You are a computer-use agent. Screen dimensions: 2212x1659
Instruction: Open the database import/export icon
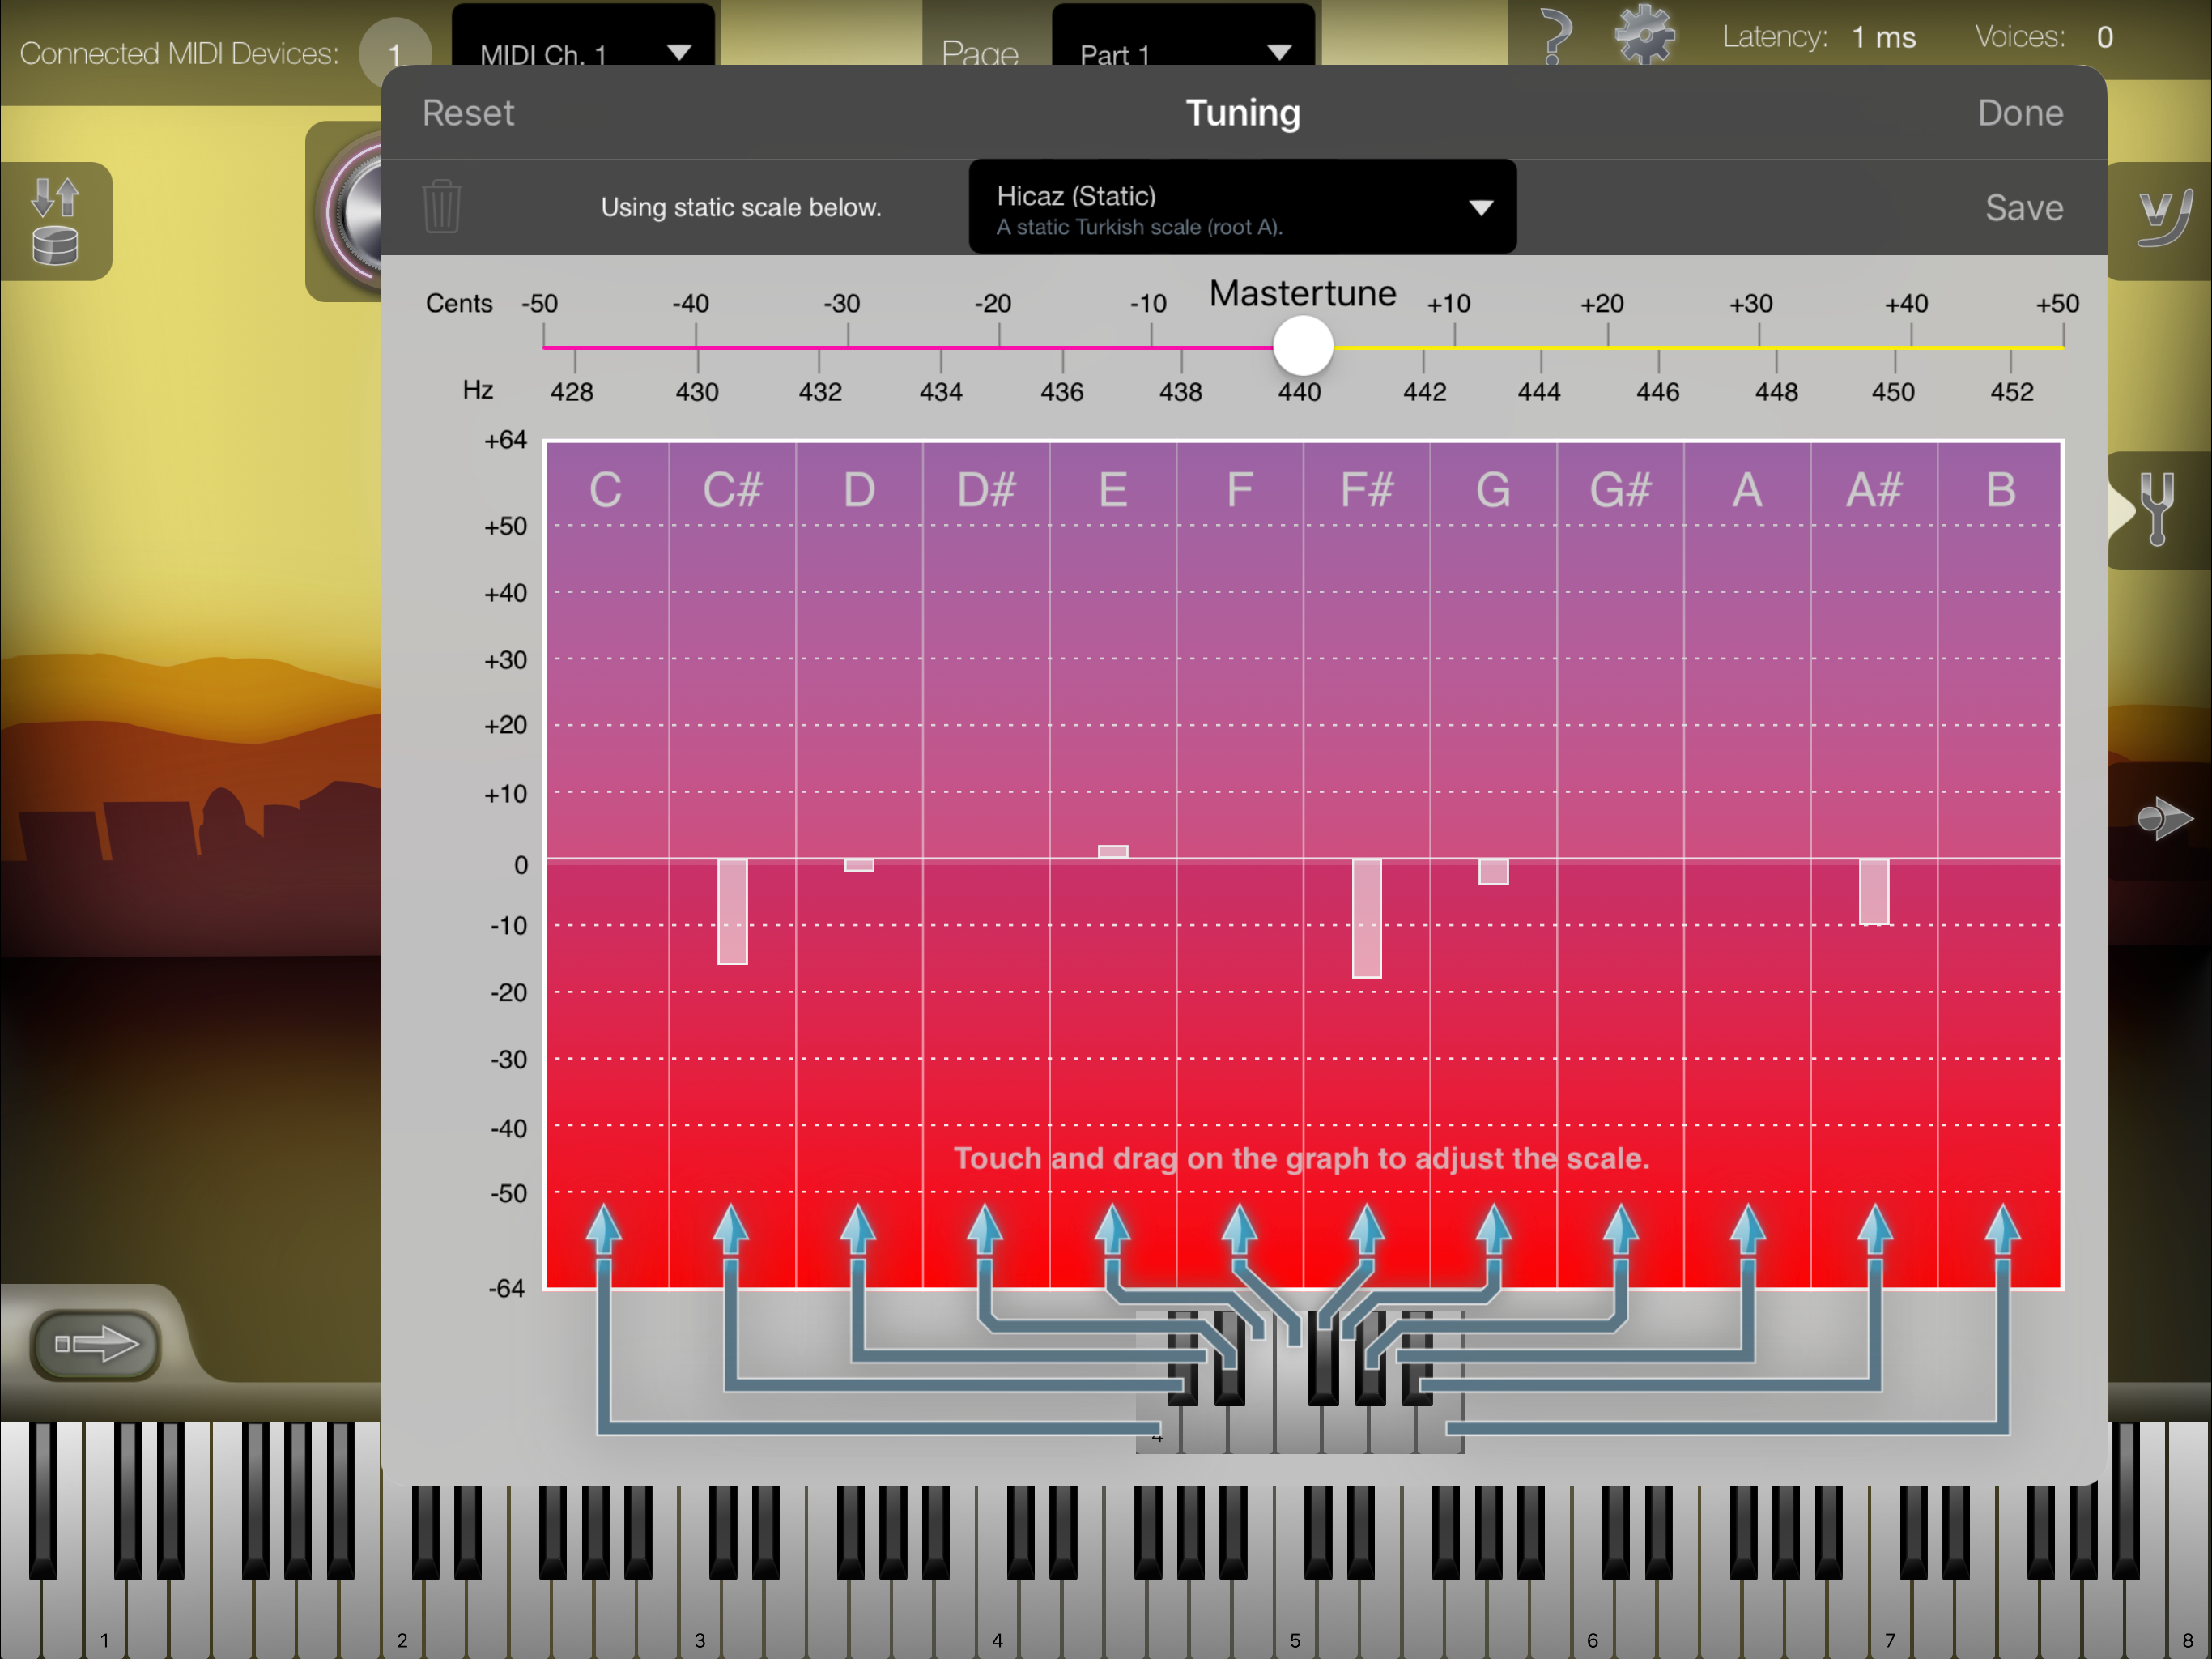pos(56,221)
